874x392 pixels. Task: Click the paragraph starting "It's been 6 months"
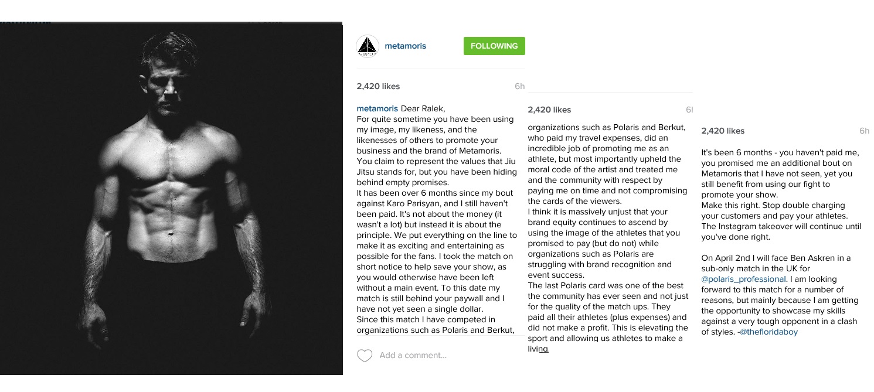pyautogui.click(x=780, y=174)
